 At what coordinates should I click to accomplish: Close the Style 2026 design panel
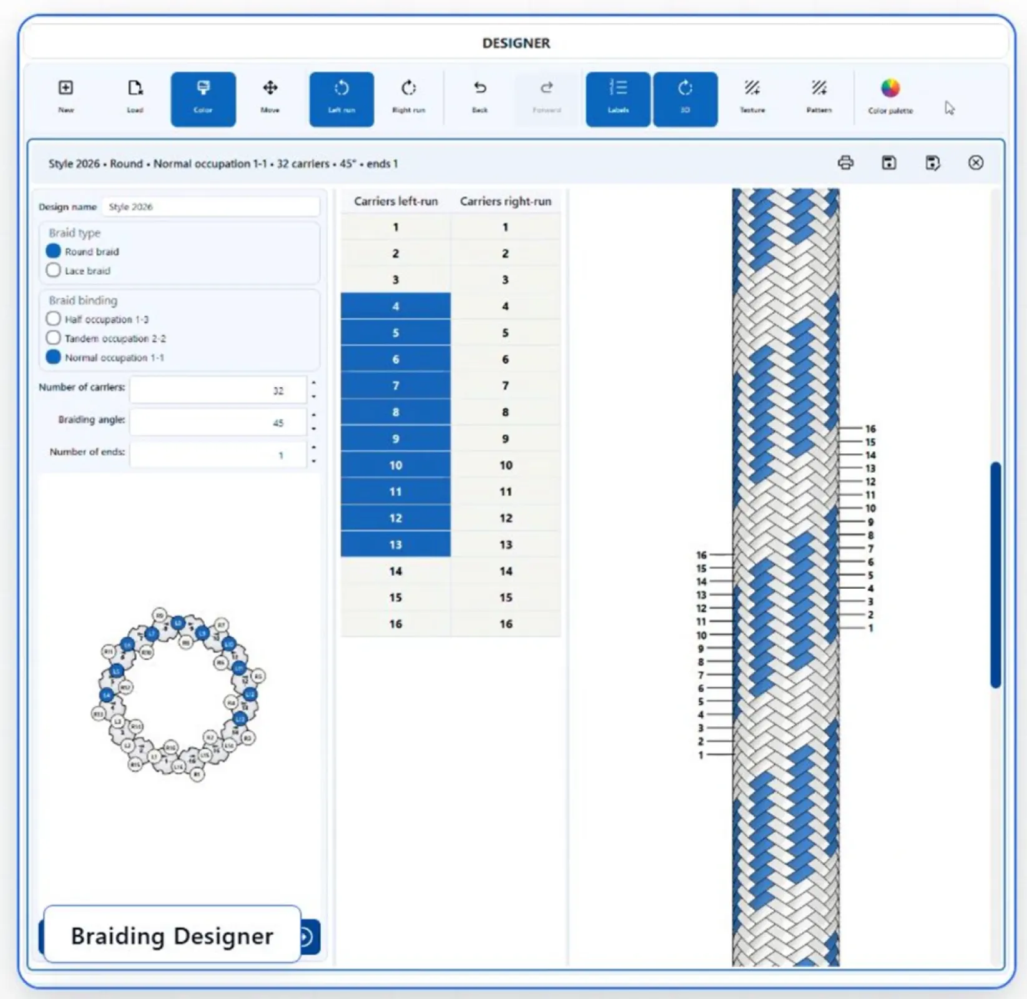(x=976, y=163)
